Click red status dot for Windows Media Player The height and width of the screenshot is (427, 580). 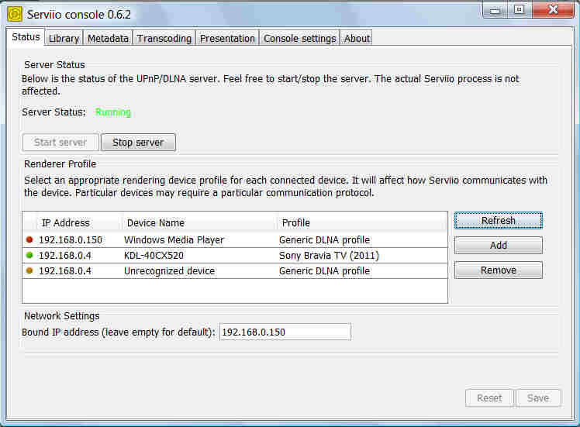coord(29,240)
